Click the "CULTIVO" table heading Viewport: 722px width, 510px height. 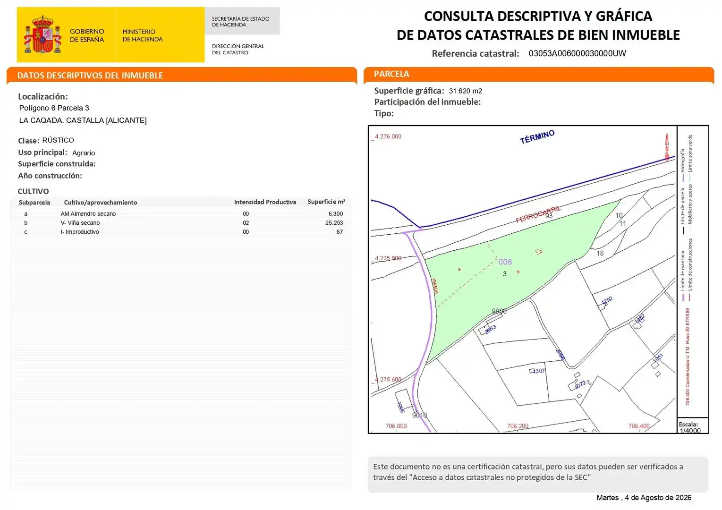pyautogui.click(x=33, y=191)
